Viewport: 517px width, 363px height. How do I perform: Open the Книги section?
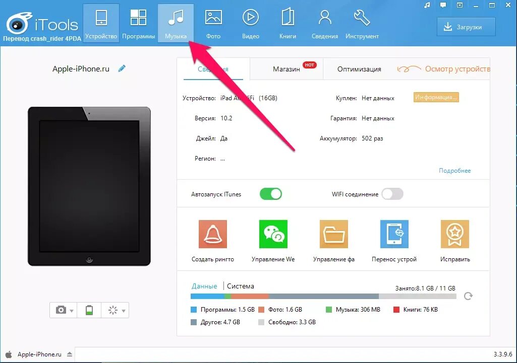pyautogui.click(x=288, y=23)
